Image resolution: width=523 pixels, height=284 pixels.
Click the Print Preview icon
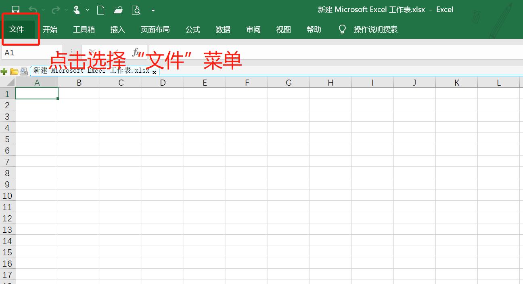pos(136,10)
